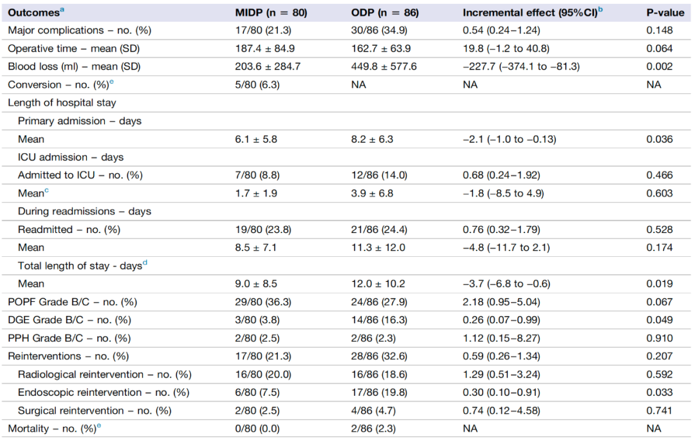Image resolution: width=695 pixels, height=441 pixels.
Task: Select the POPF Grade B/C row label
Action: tap(69, 302)
